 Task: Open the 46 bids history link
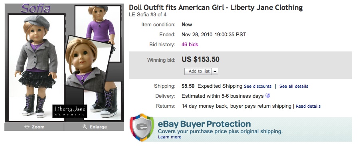tap(190, 45)
